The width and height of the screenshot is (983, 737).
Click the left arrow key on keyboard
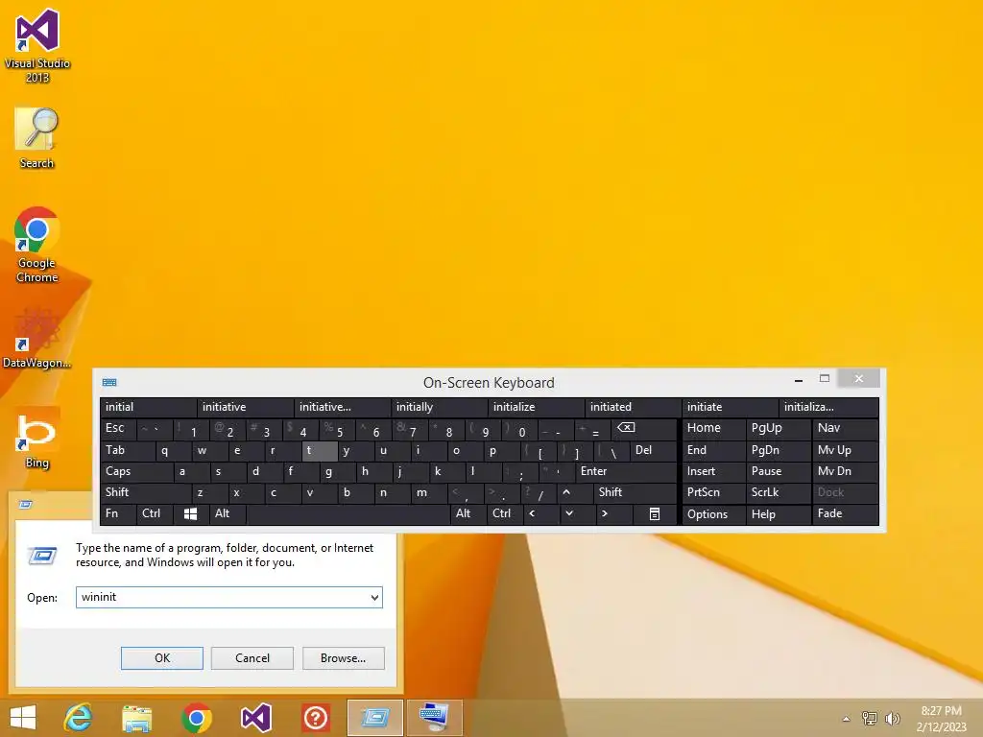tap(539, 514)
